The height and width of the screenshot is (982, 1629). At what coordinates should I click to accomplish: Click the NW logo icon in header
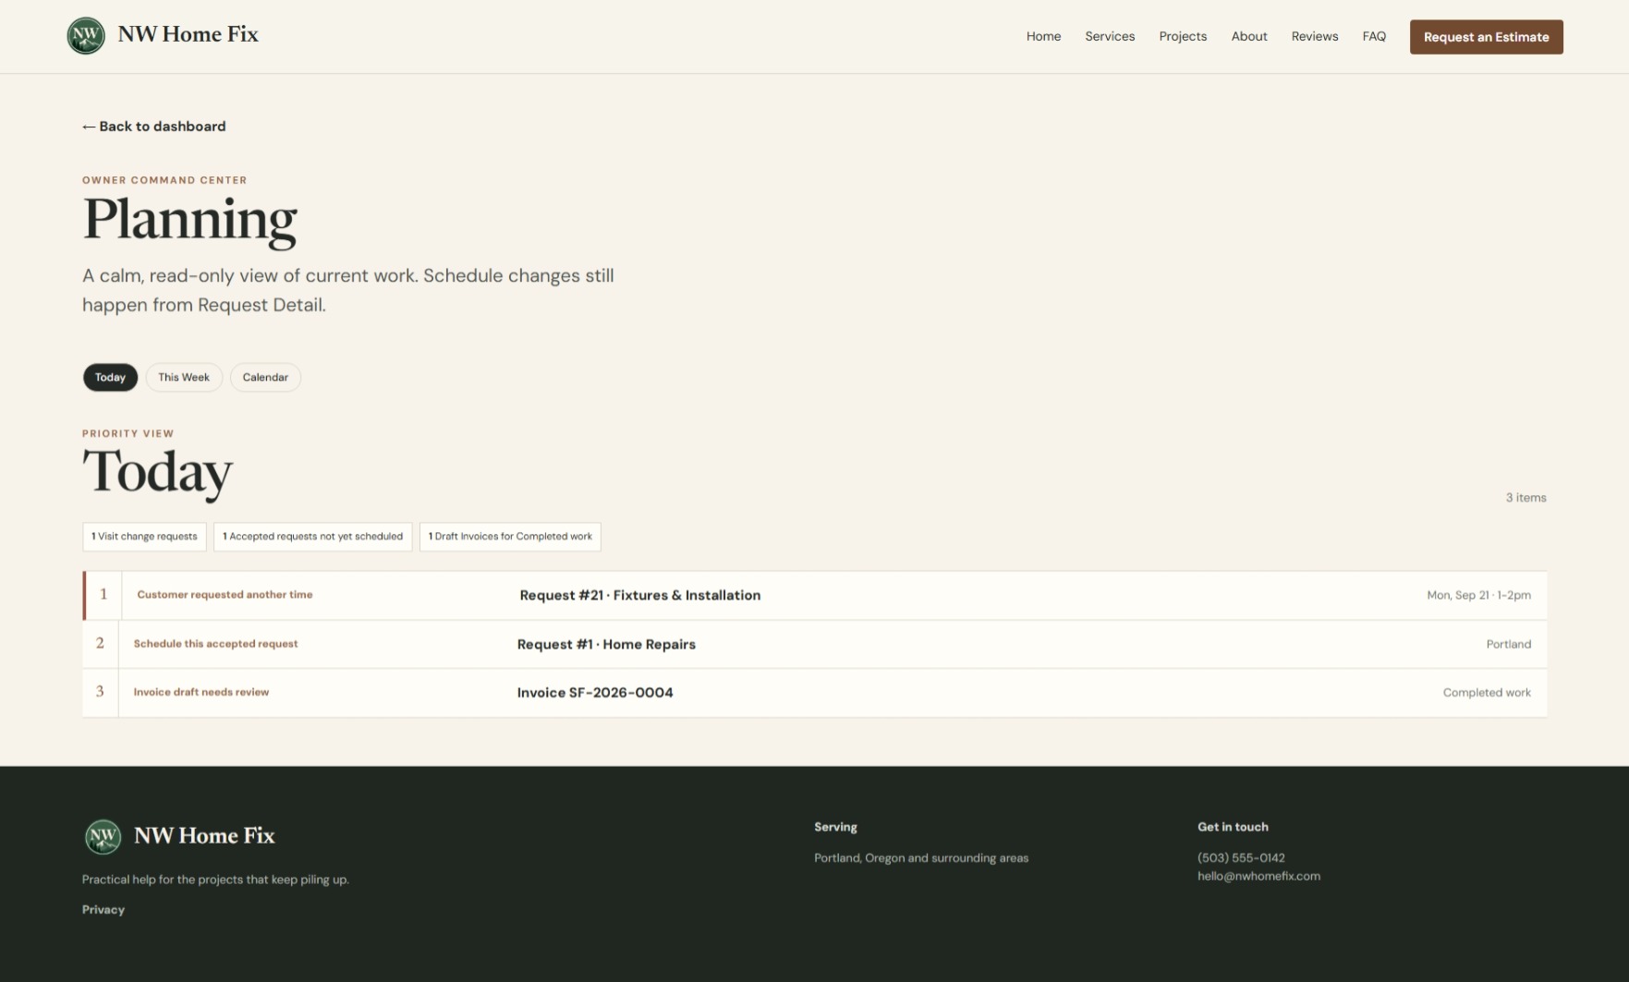tap(86, 36)
